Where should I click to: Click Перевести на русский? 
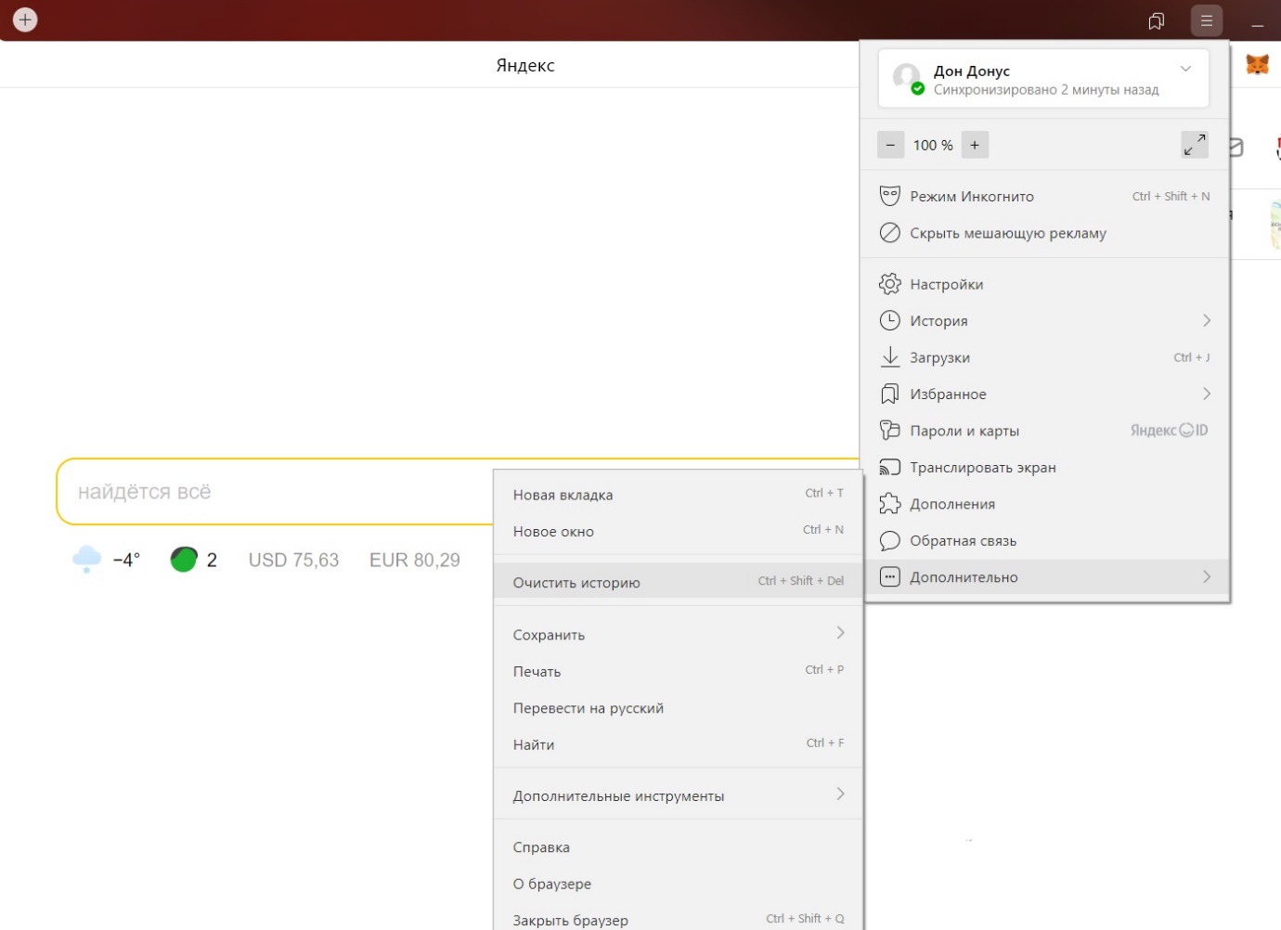point(588,708)
